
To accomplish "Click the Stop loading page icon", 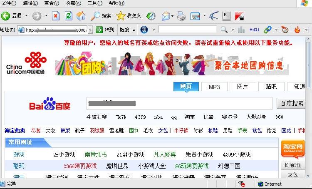I will [56, 16].
